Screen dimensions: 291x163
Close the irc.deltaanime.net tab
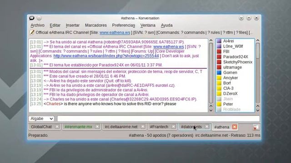[x=143, y=127]
